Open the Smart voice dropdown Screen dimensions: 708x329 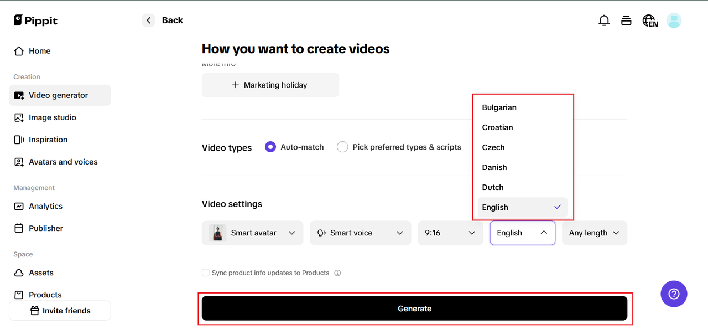pos(360,233)
